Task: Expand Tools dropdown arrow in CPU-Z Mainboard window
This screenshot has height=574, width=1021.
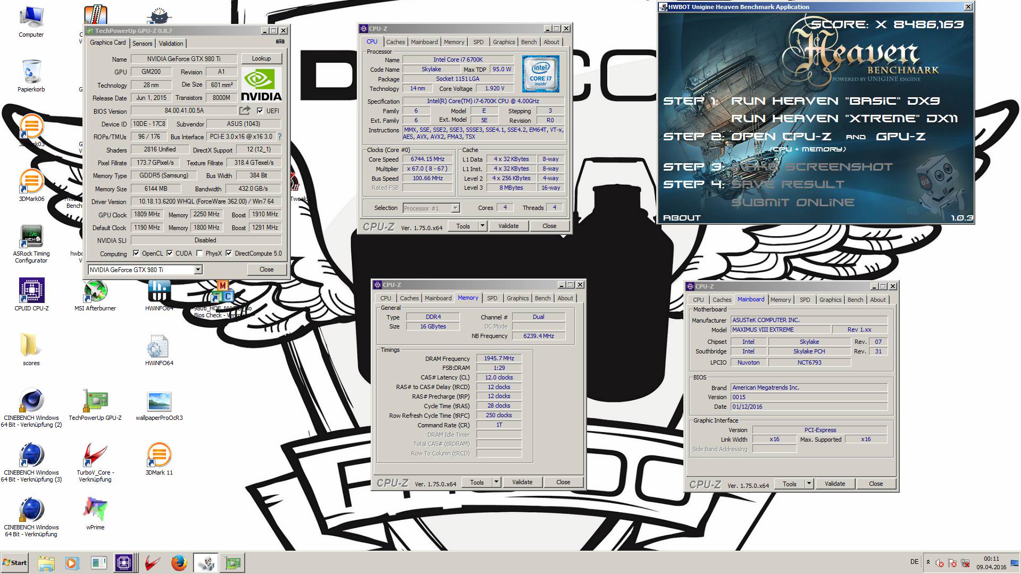Action: click(809, 484)
